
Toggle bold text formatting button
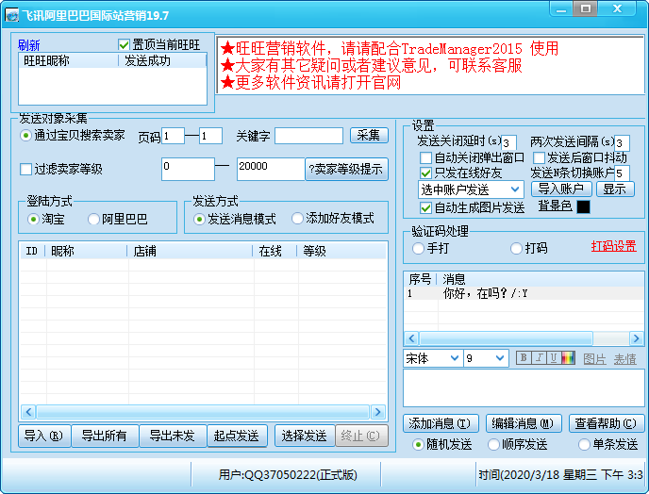point(524,358)
